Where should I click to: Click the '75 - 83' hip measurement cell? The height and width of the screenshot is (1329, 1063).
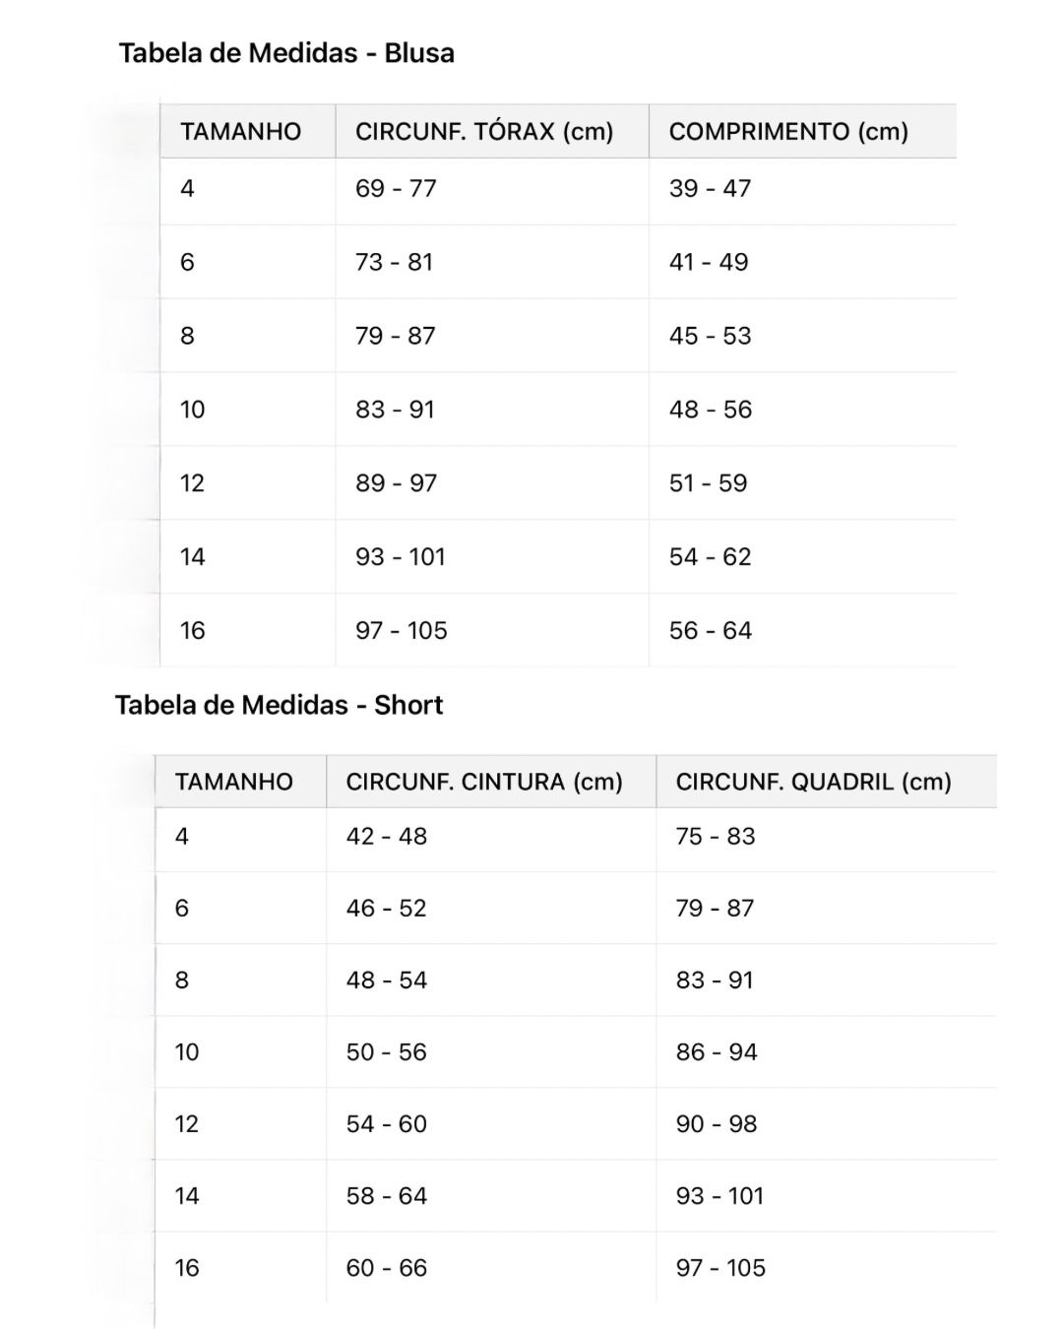[x=716, y=837]
